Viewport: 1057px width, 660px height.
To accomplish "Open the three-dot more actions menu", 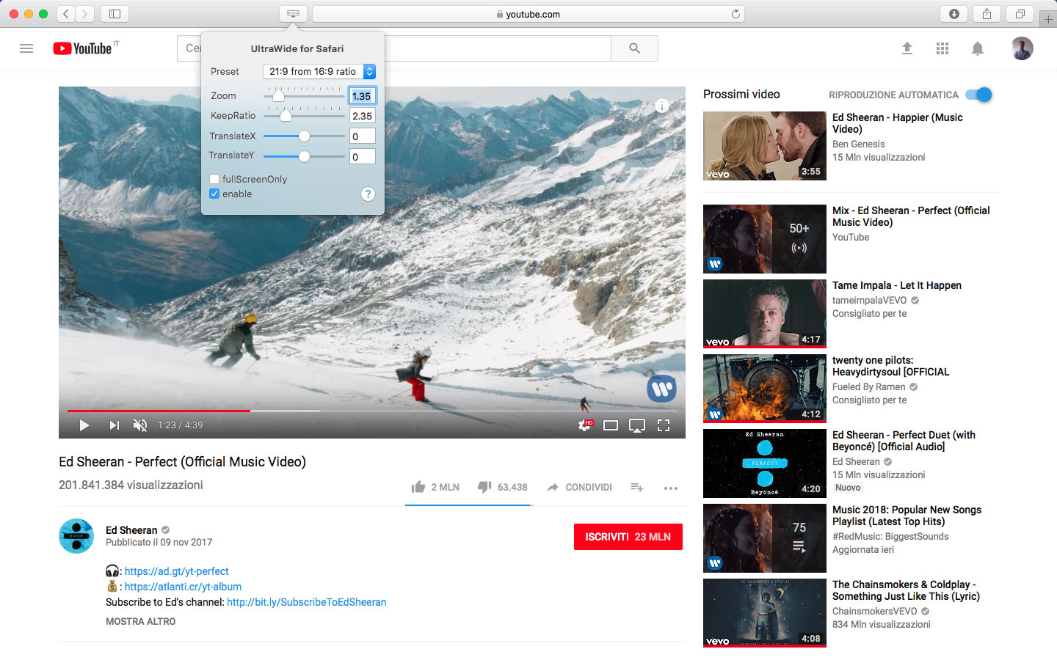I will pos(670,488).
